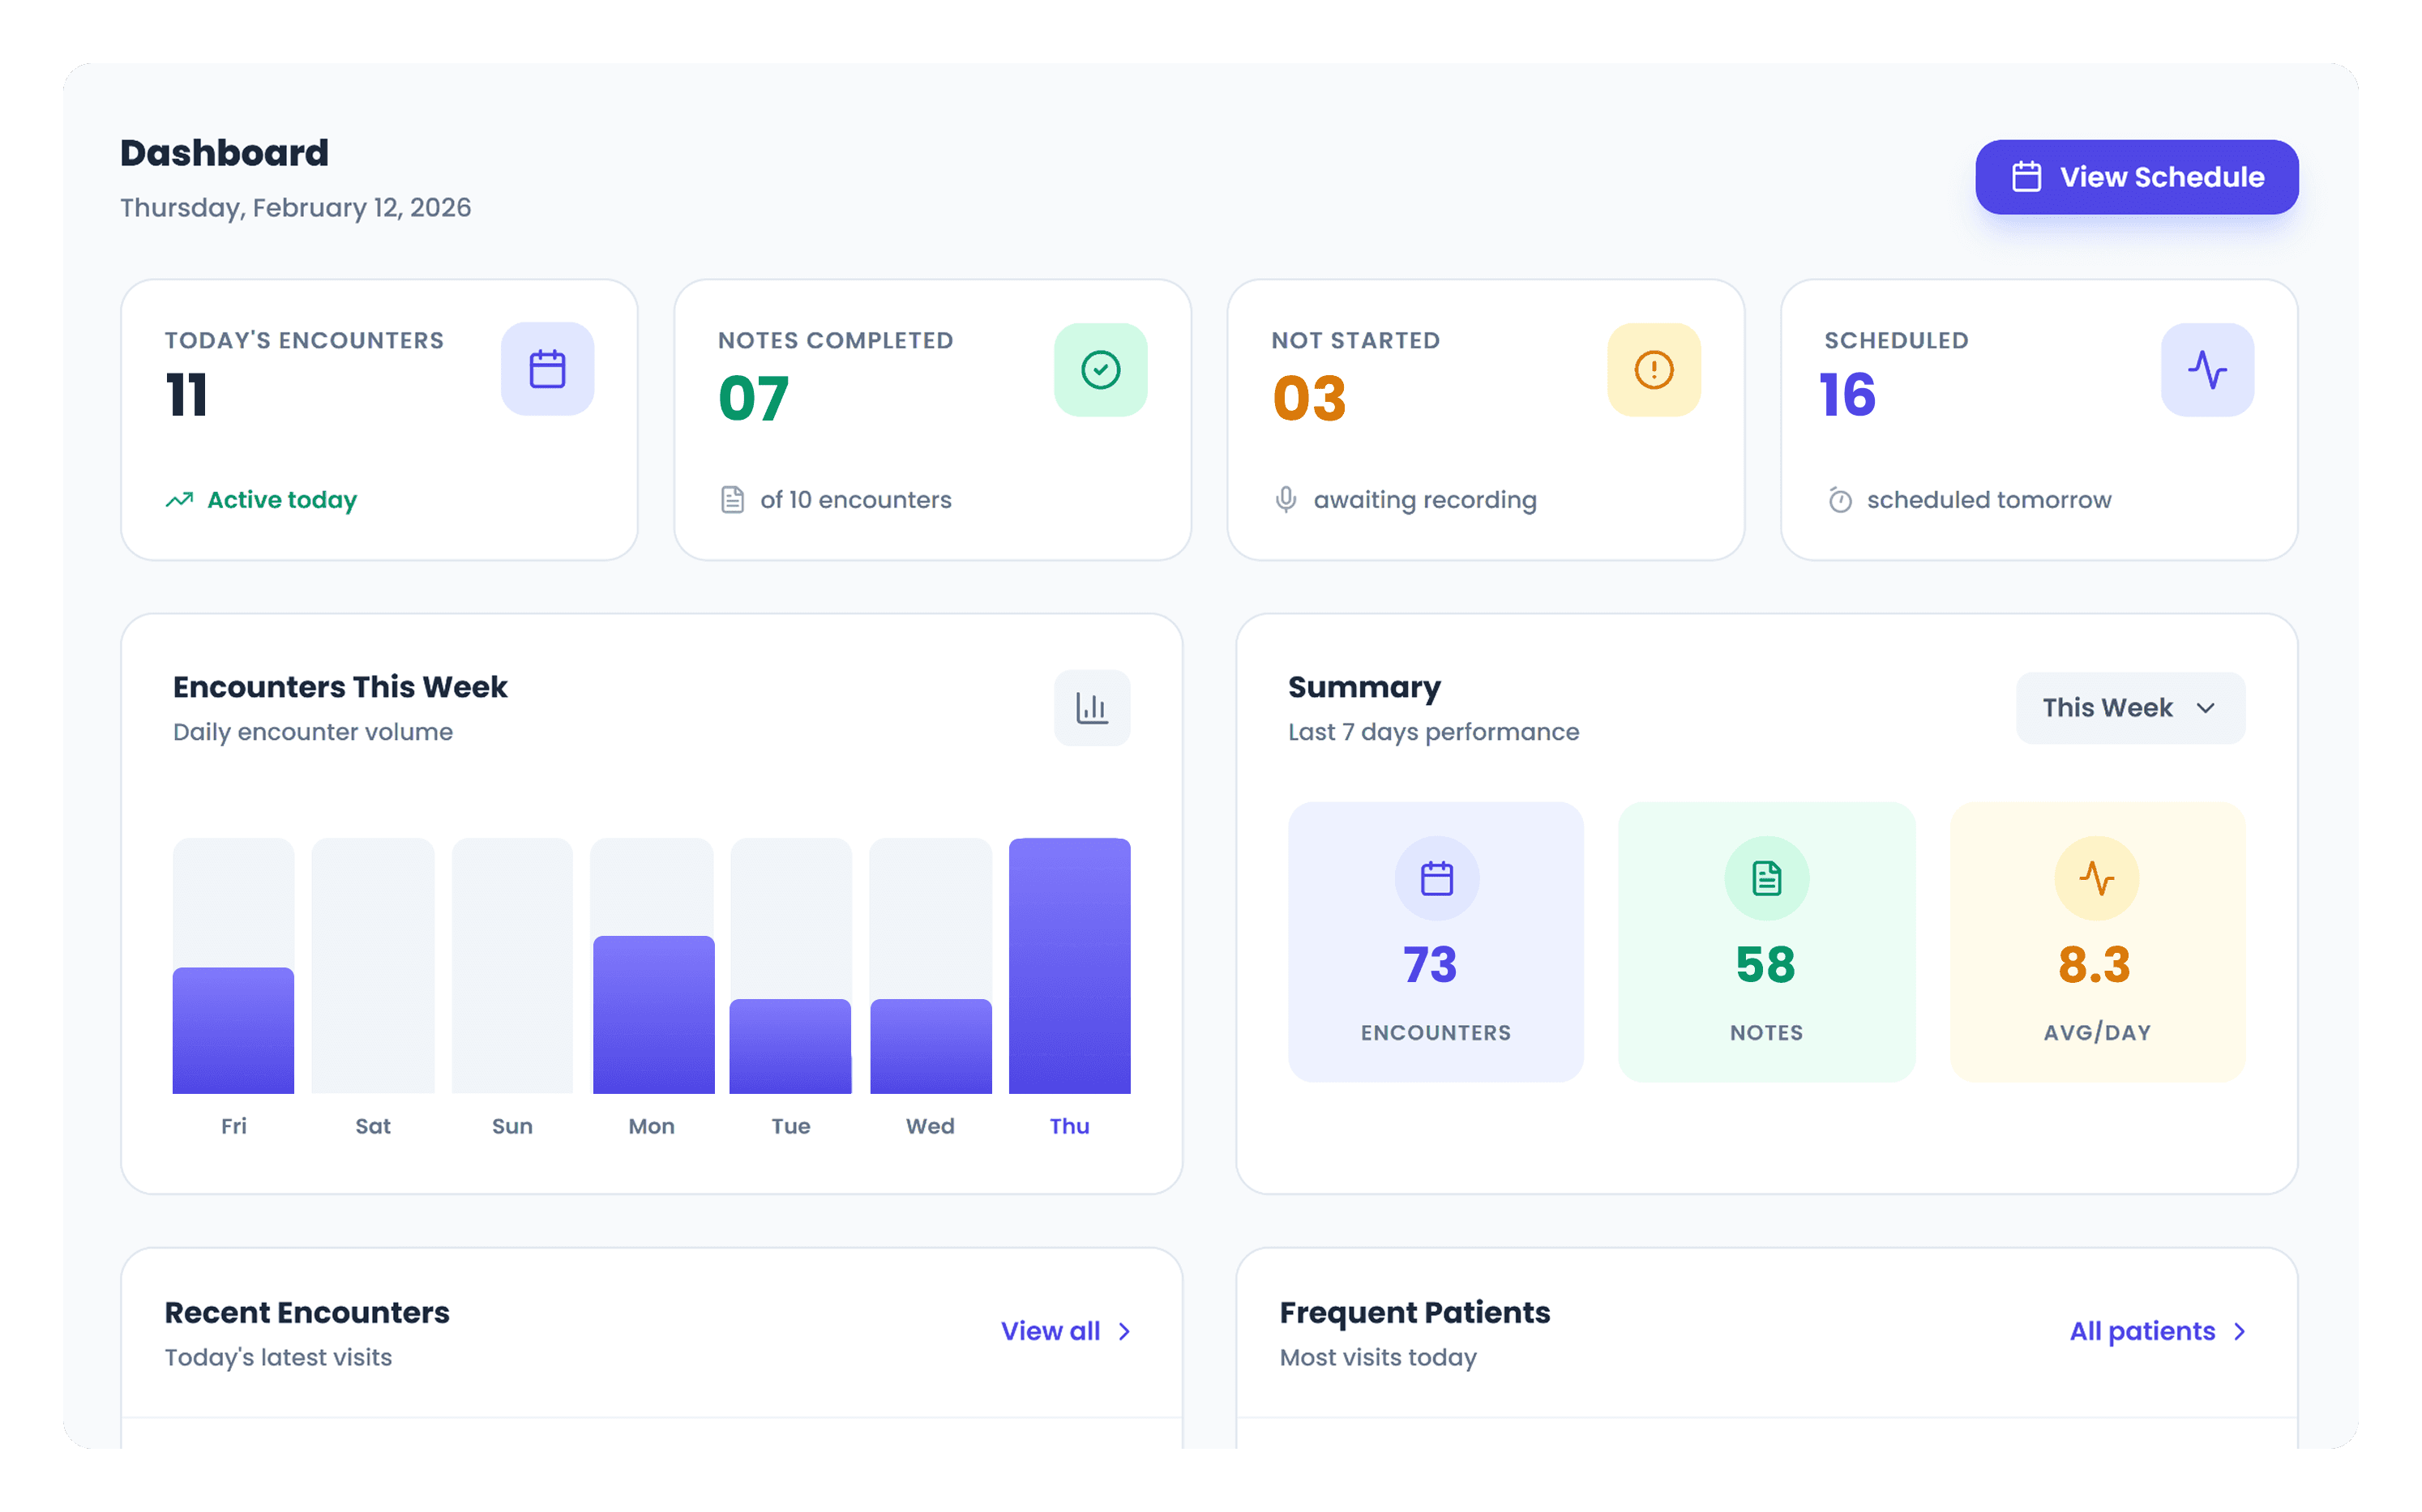Expand All patients in Frequent Patients
Screen dimensions: 2422x1512
tap(2157, 1331)
